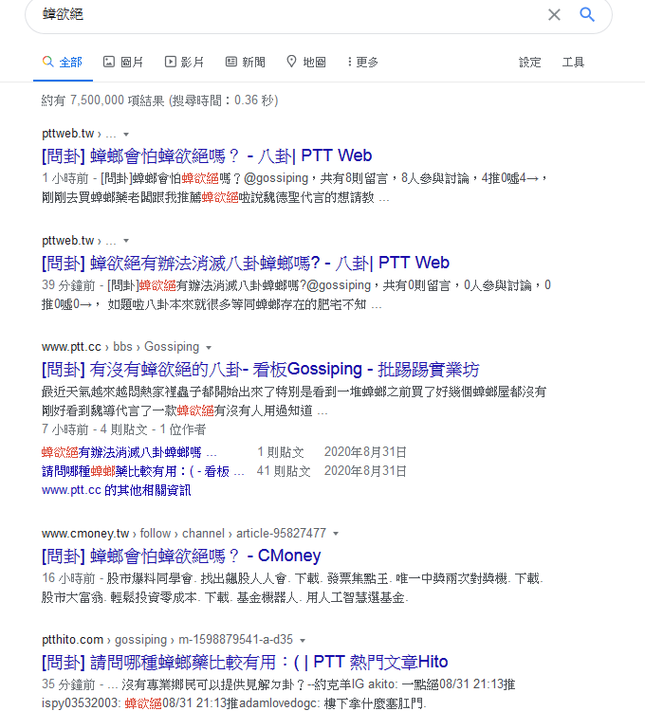Click the second 2020年8月31日 date beside 41 則貼文
The width and height of the screenshot is (645, 711).
[365, 471]
